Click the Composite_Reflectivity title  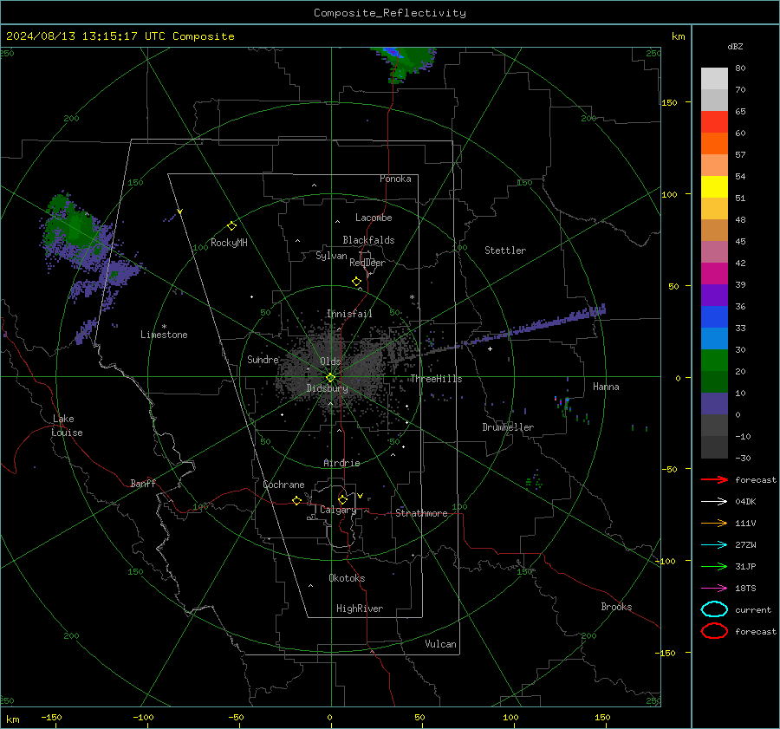tap(389, 13)
